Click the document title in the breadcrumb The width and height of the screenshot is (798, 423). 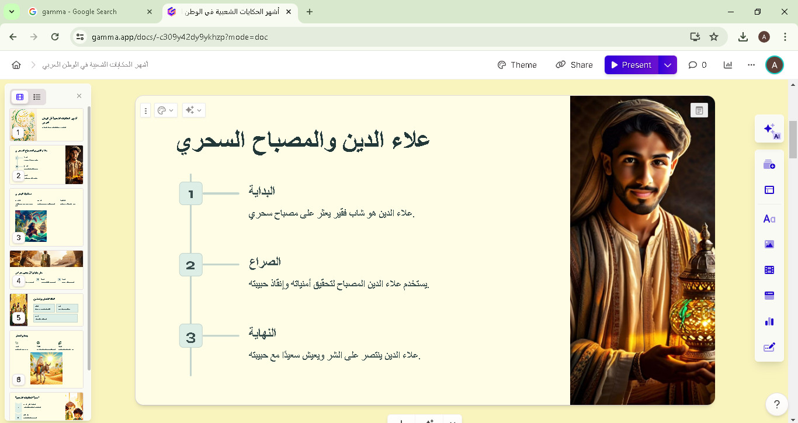(95, 65)
